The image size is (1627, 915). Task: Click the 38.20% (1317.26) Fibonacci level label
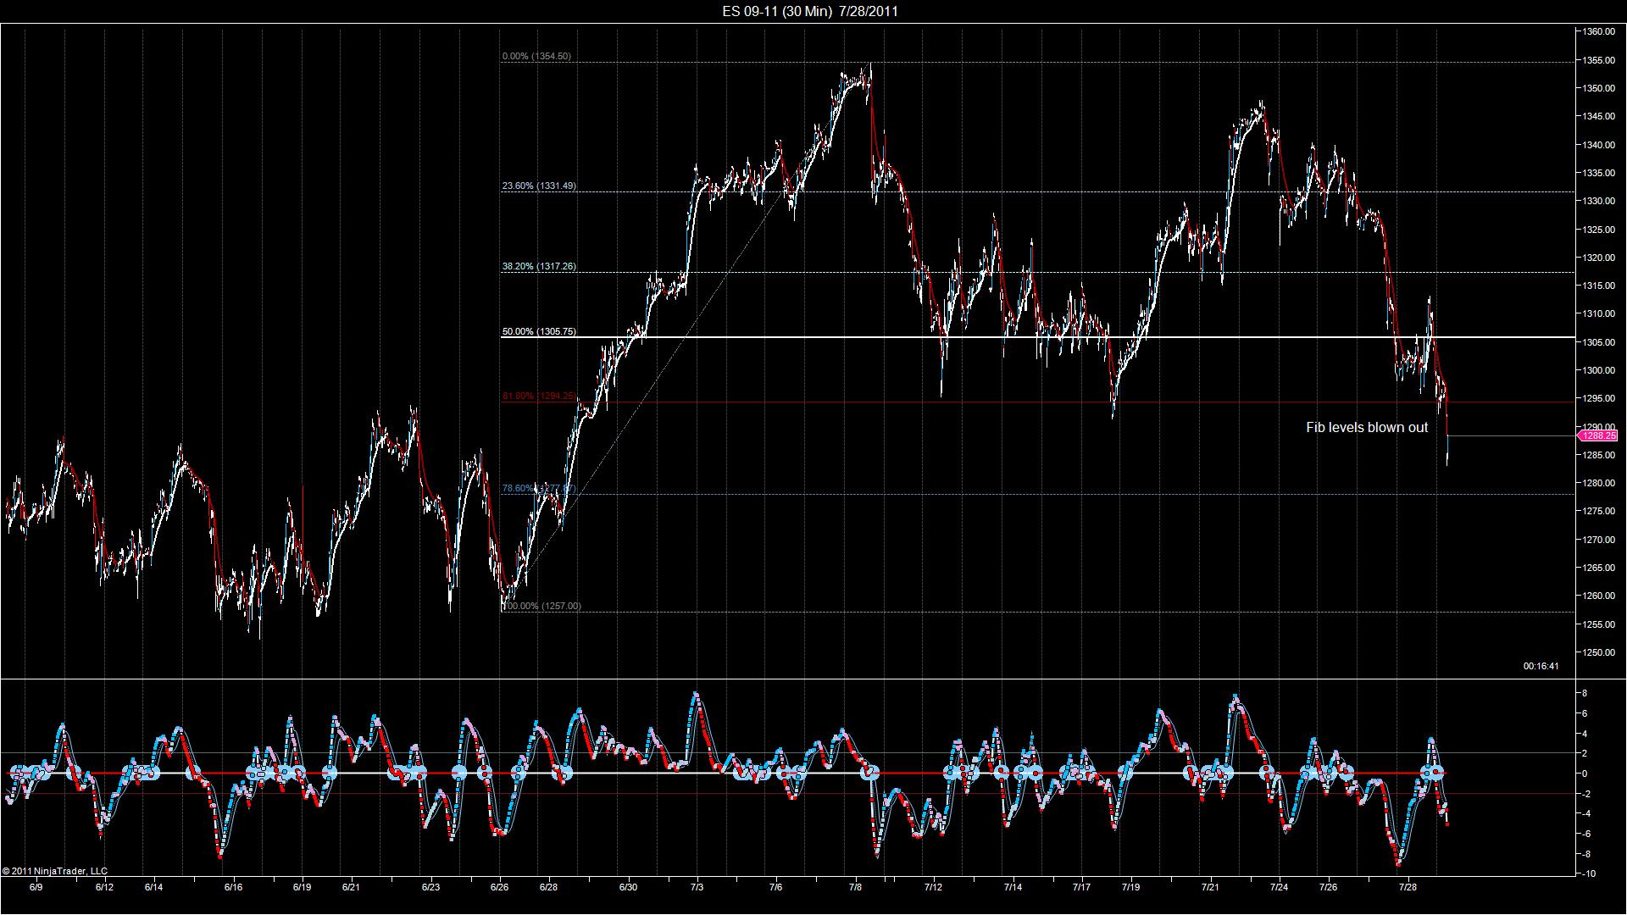[x=539, y=266]
